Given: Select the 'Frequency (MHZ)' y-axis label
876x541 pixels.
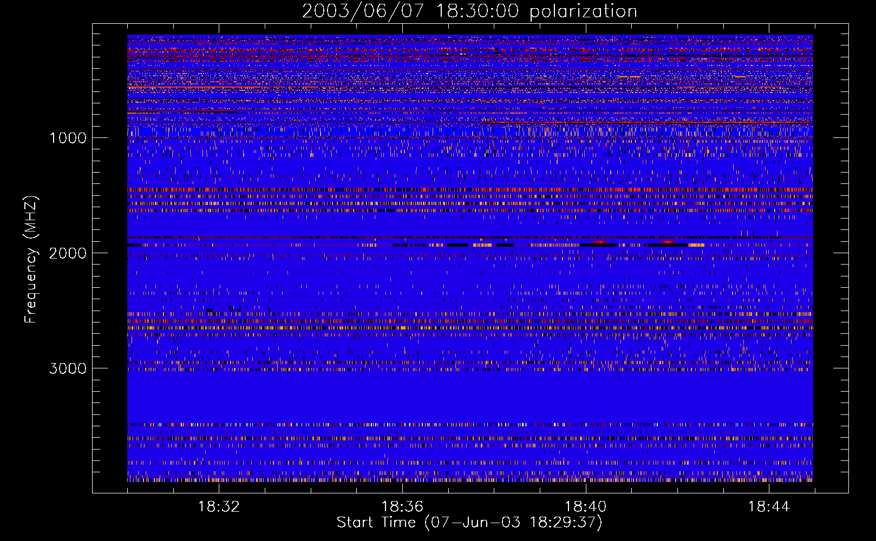Looking at the screenshot, I should tap(31, 260).
